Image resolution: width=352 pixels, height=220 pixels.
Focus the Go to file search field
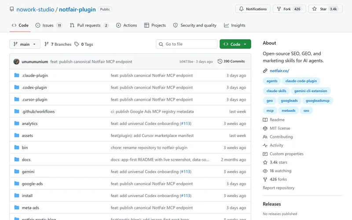pos(187,44)
